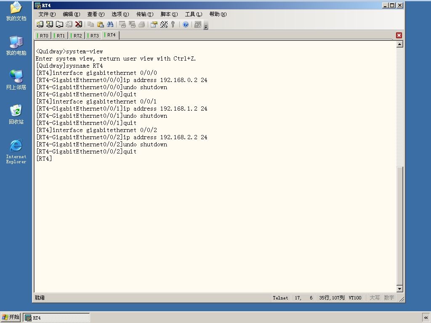The image size is (431, 323).
Task: Click the vertical scrollbar thumb
Action: (x=400, y=226)
